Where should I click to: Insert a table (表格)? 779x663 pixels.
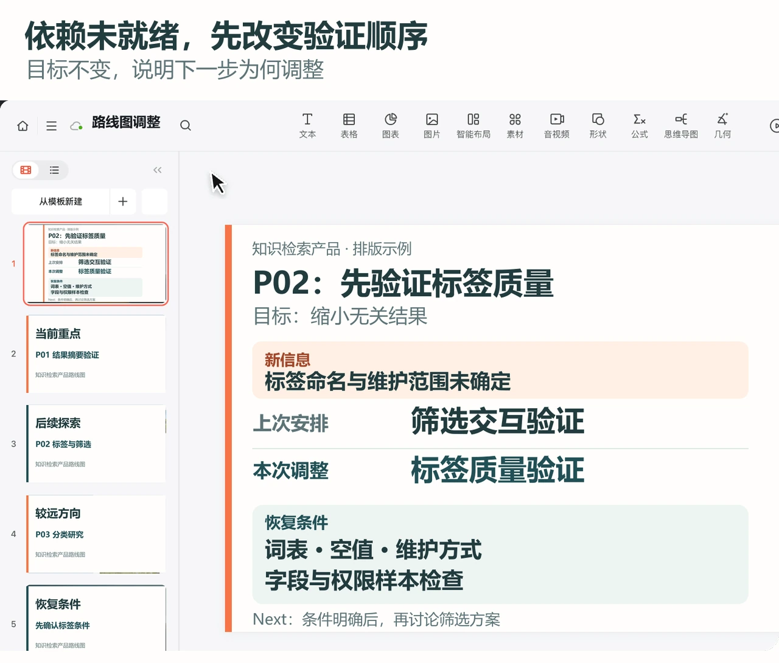pyautogui.click(x=349, y=126)
